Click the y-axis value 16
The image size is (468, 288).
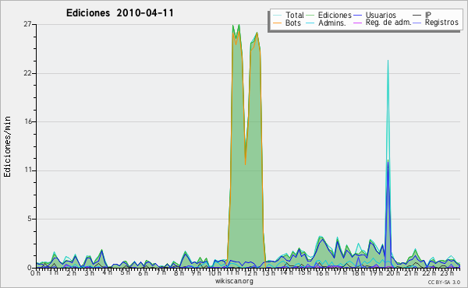click(x=28, y=121)
